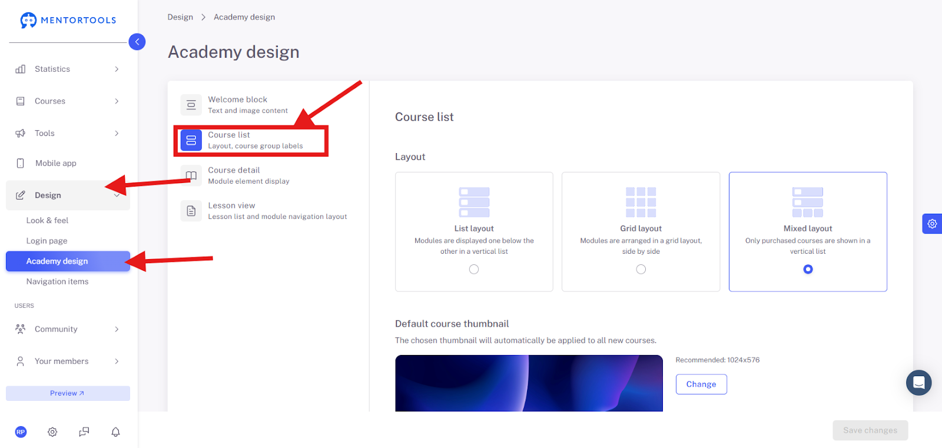Click the Mentortools logo
Viewport: 942px width, 448px height.
click(68, 20)
